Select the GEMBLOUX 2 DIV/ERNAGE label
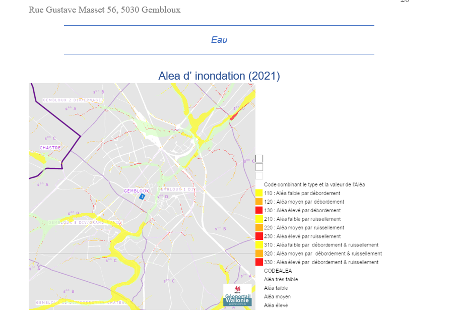This screenshot has width=460, height=316. [x=72, y=100]
